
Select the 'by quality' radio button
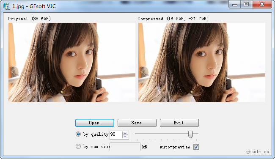[x=78, y=134]
